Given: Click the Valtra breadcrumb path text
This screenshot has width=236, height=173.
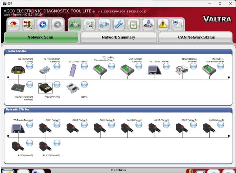Looking at the screenshot, I should tap(23, 15).
